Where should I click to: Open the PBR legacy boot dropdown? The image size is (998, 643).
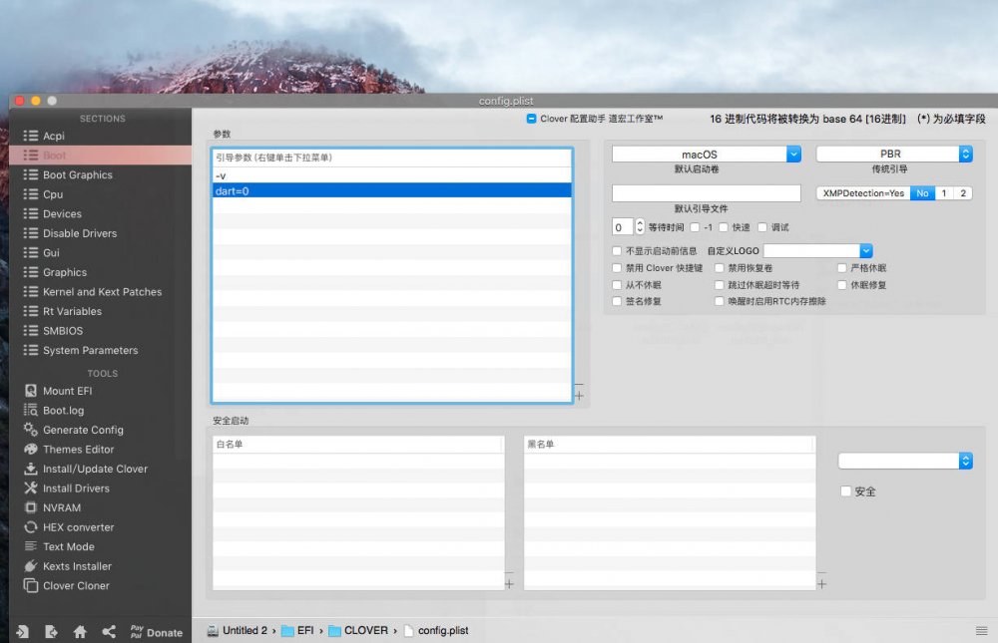(894, 154)
